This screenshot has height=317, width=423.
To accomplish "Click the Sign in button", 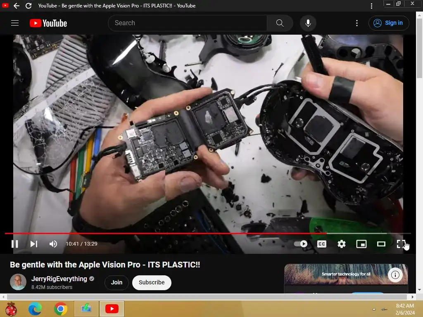I will (x=389, y=23).
